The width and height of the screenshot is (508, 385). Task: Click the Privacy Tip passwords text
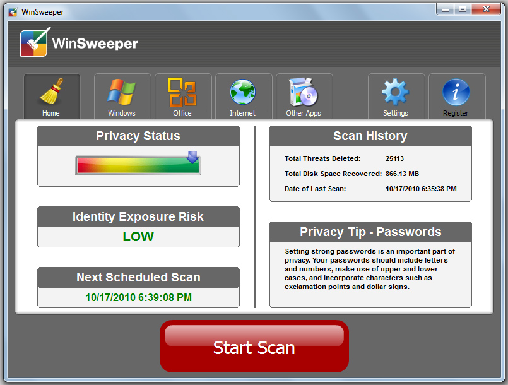pos(370,269)
